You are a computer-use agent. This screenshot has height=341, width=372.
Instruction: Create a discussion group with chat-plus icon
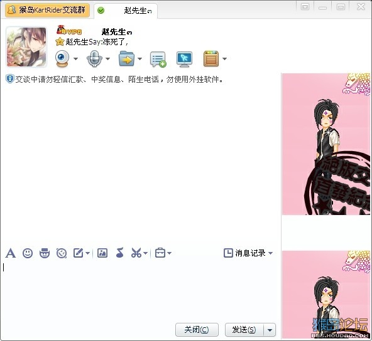click(158, 59)
